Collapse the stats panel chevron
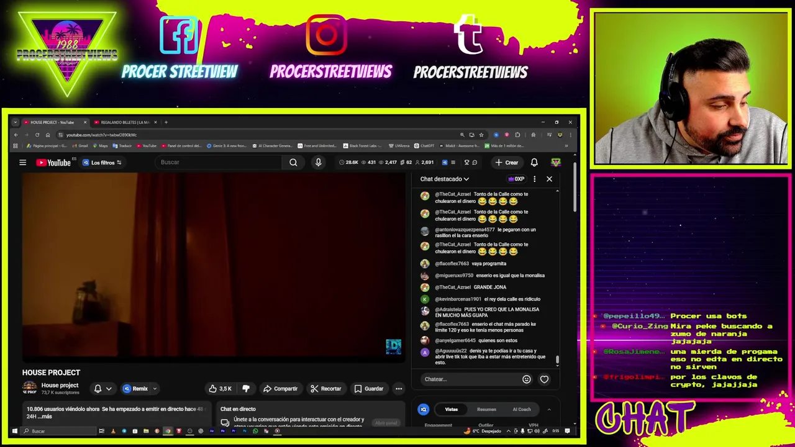Screen dimensions: 795x447 [548, 410]
